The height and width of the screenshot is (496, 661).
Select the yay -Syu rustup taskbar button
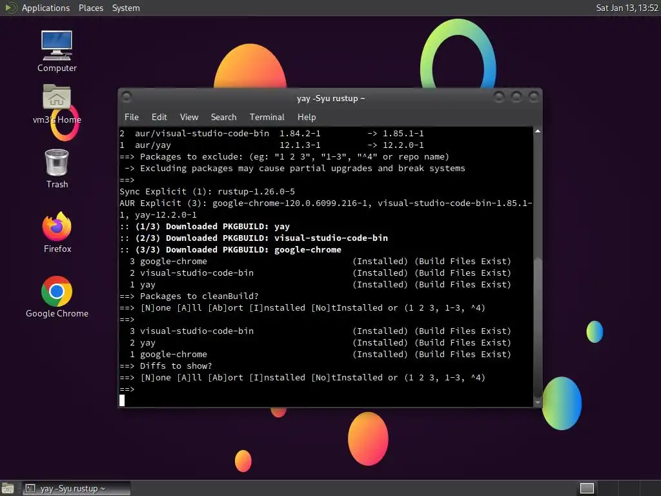pyautogui.click(x=76, y=488)
